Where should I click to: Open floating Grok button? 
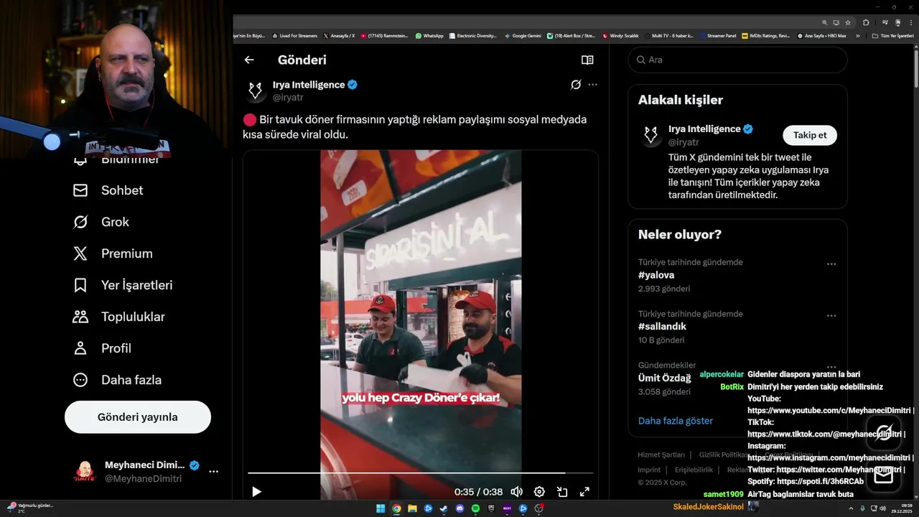point(884,433)
